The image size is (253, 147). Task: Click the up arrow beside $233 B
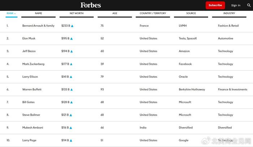72,26
